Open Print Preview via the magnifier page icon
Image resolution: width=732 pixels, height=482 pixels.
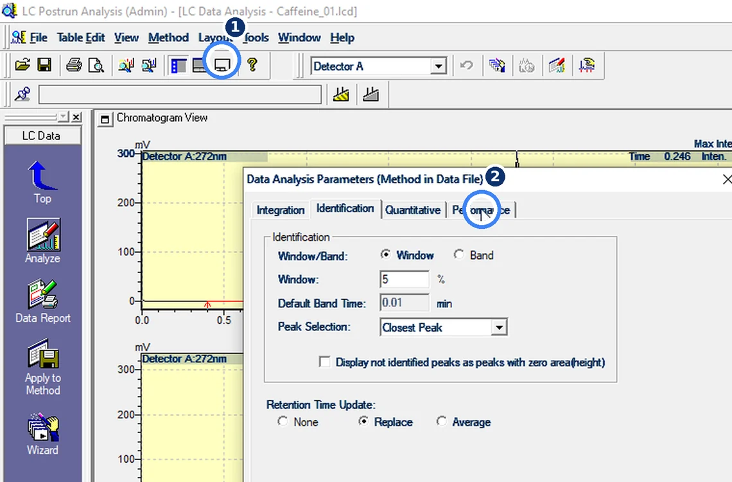coord(96,65)
